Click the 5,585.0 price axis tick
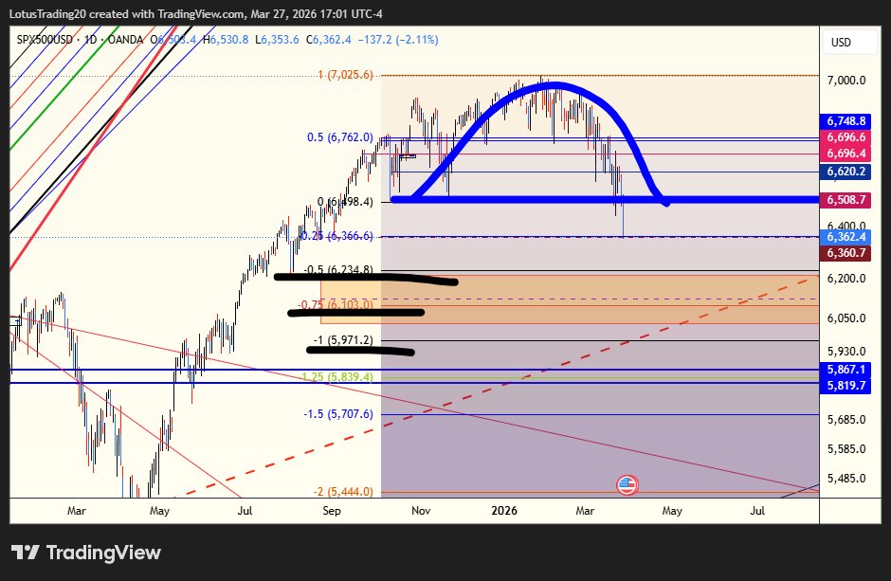This screenshot has height=581, width=891. pos(846,449)
